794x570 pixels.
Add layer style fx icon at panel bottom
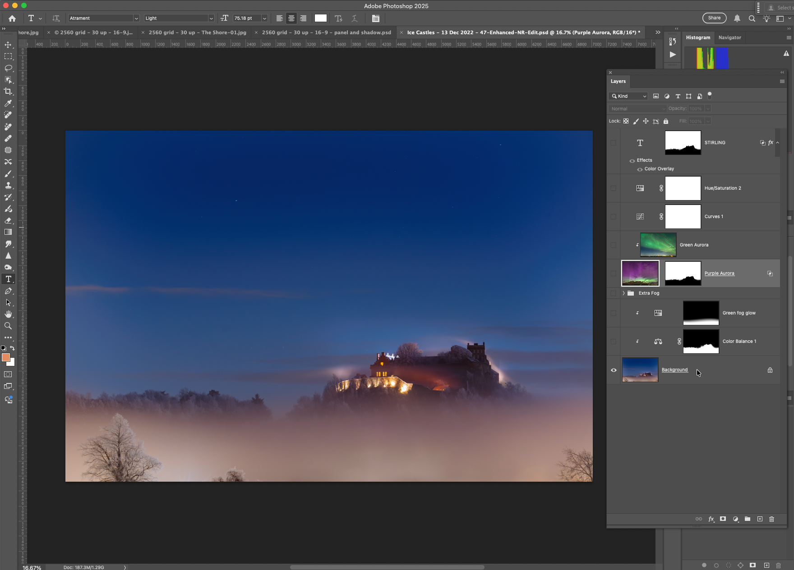point(711,519)
